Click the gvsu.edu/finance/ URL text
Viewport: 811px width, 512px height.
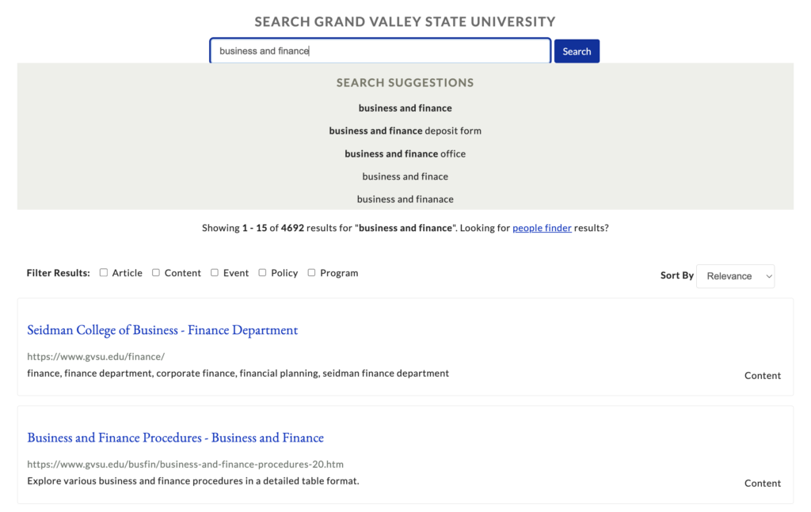[x=96, y=357]
